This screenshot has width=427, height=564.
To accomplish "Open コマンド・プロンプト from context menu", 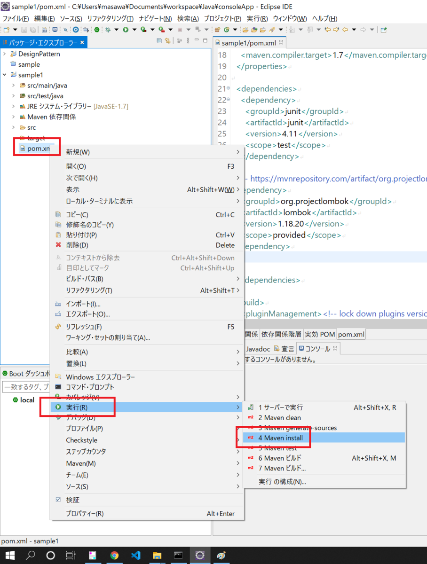I will click(147, 387).
